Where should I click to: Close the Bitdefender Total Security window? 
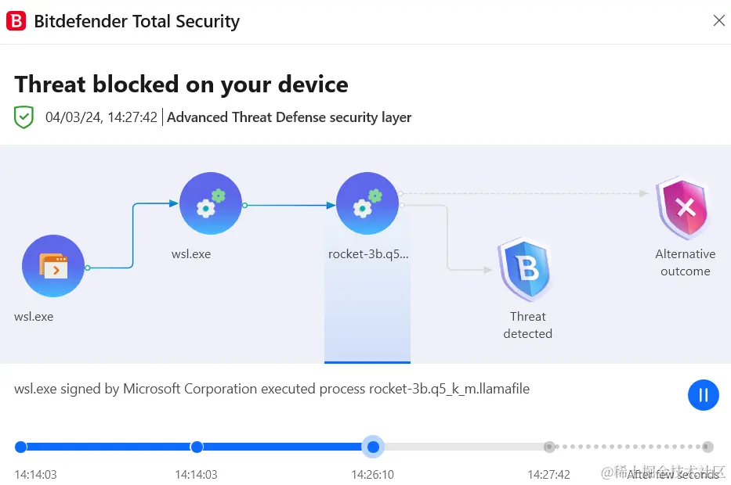(x=718, y=21)
